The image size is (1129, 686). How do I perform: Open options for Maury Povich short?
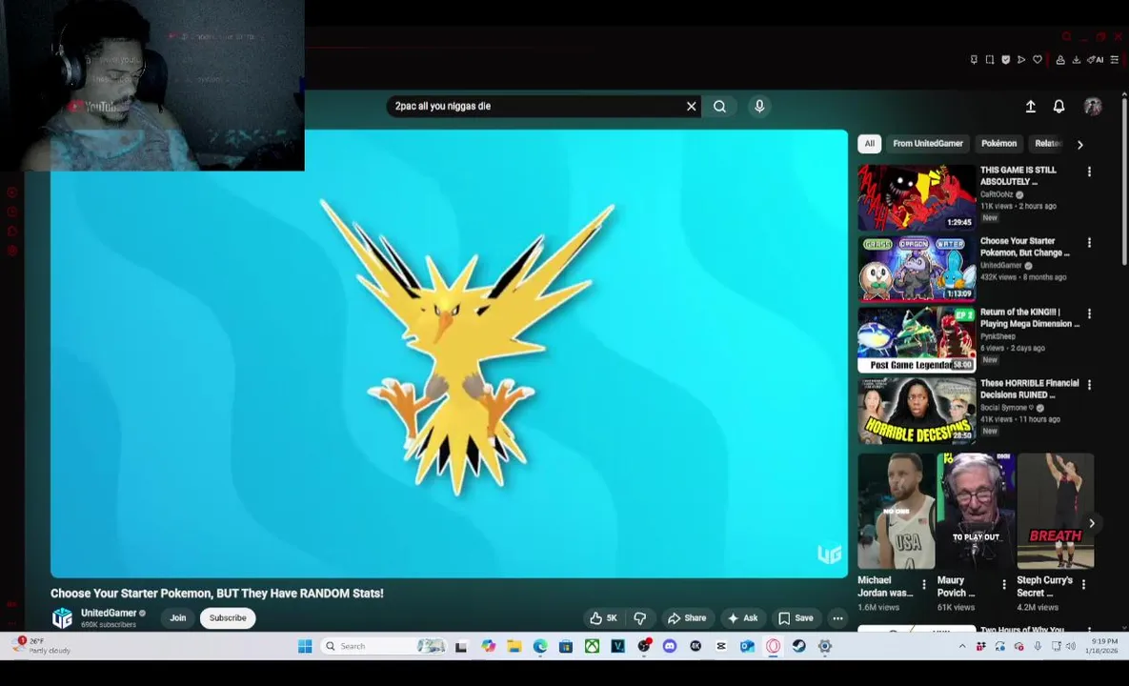(x=1004, y=584)
